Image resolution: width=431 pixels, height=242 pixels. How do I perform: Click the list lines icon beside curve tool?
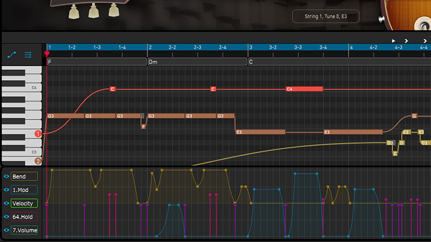point(28,55)
